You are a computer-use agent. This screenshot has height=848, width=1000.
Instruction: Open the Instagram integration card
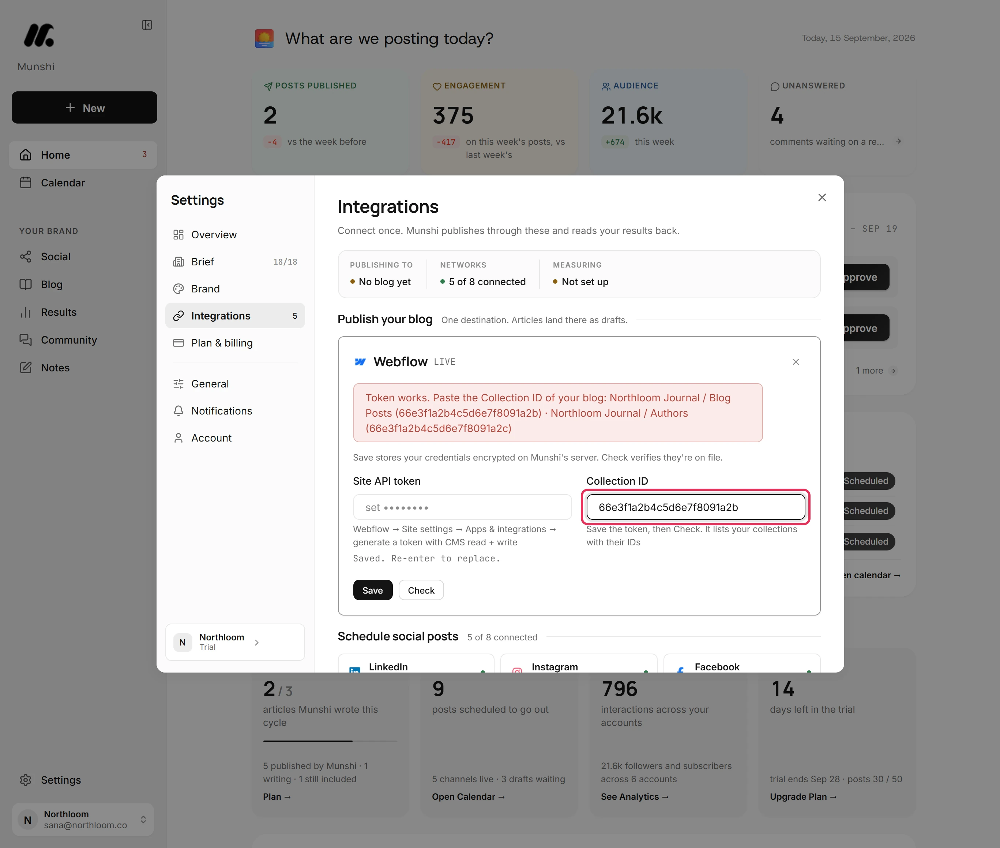(x=579, y=663)
